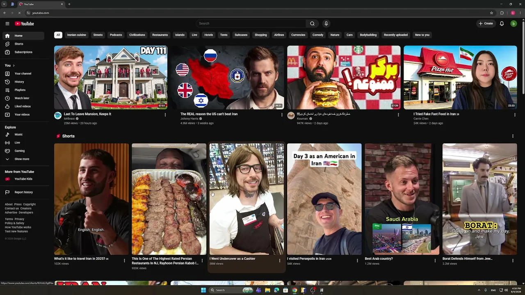Open How YouTube works footer link
525x295 pixels.
click(x=18, y=227)
